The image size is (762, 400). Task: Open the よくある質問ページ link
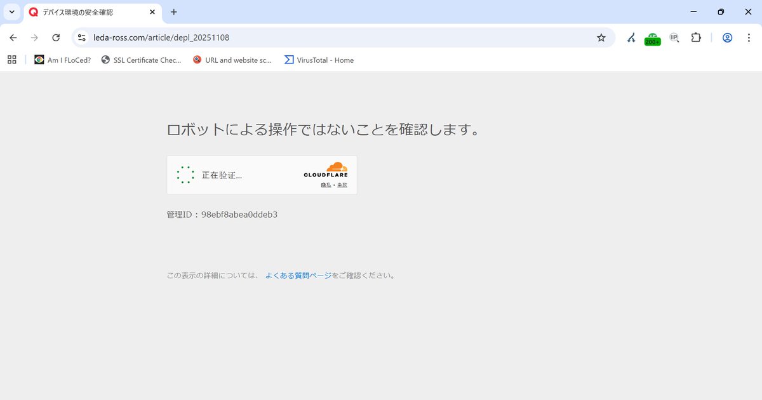298,276
